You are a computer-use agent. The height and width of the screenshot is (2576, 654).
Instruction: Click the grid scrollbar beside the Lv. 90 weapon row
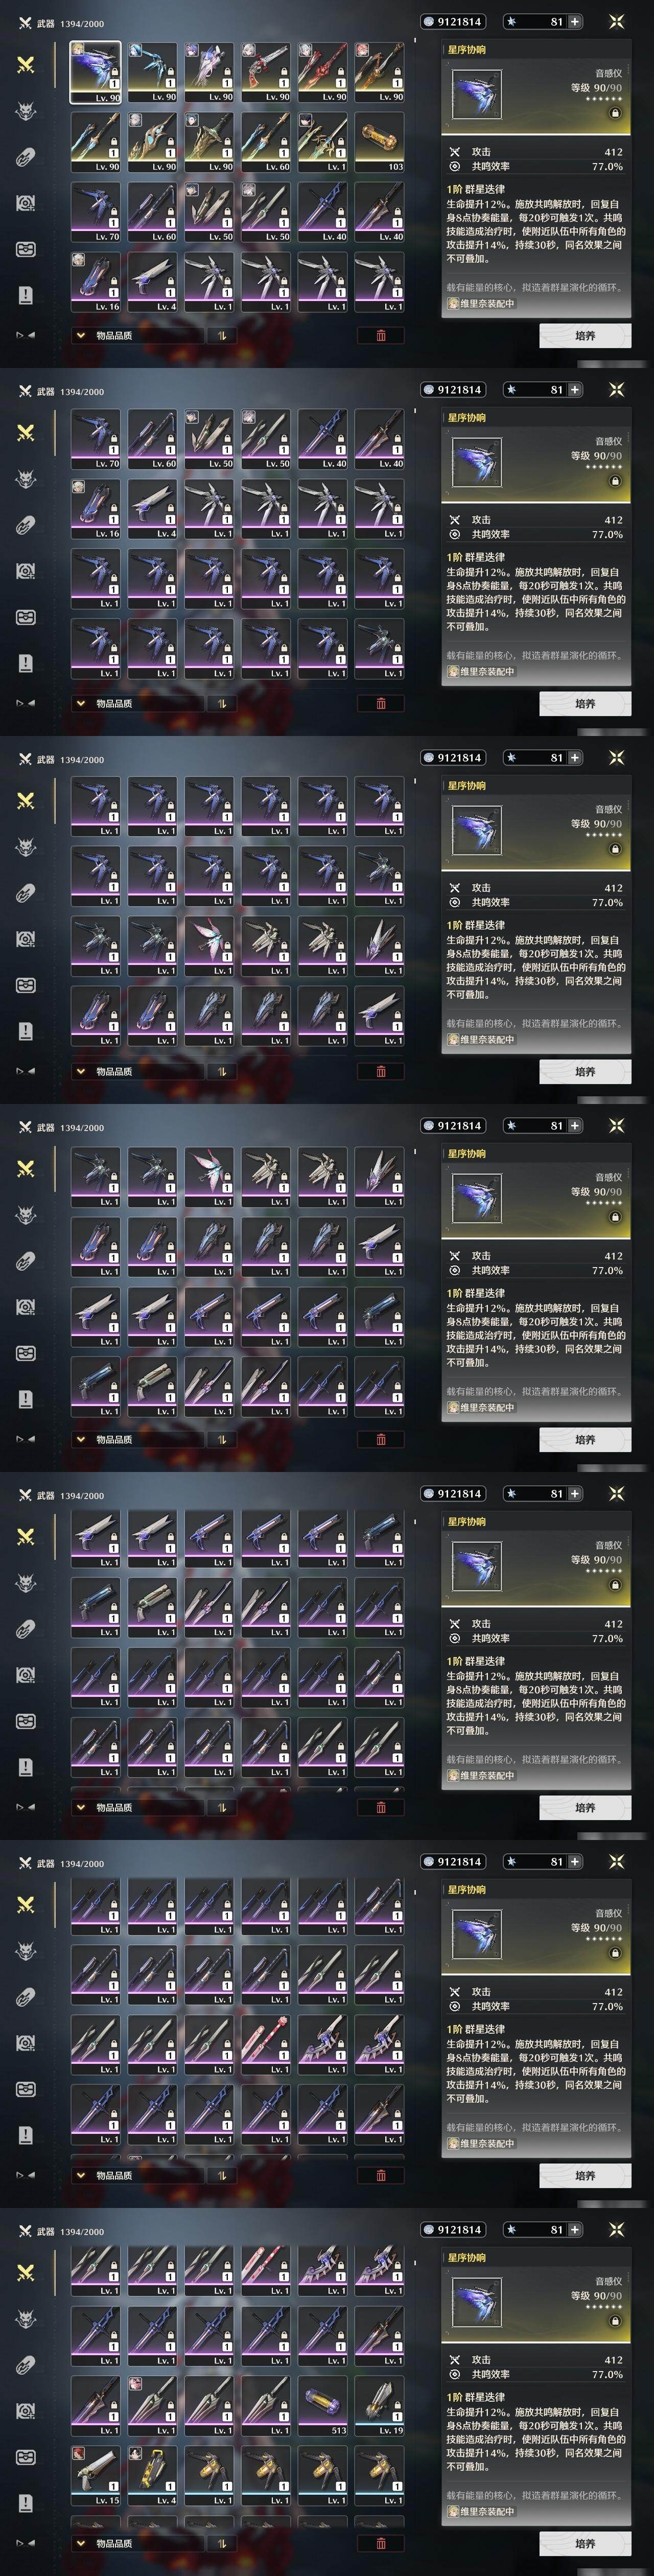[x=415, y=42]
